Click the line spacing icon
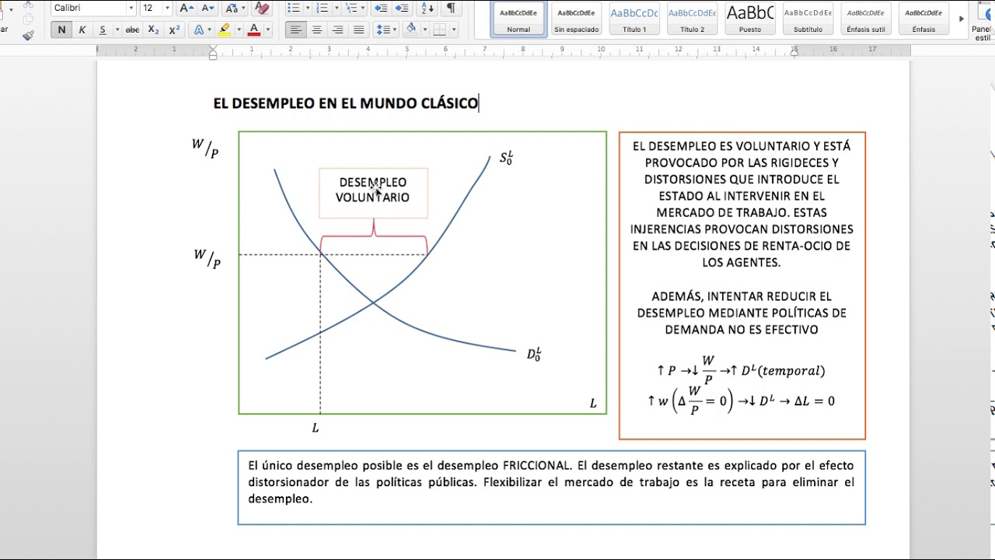995x560 pixels. click(x=382, y=30)
